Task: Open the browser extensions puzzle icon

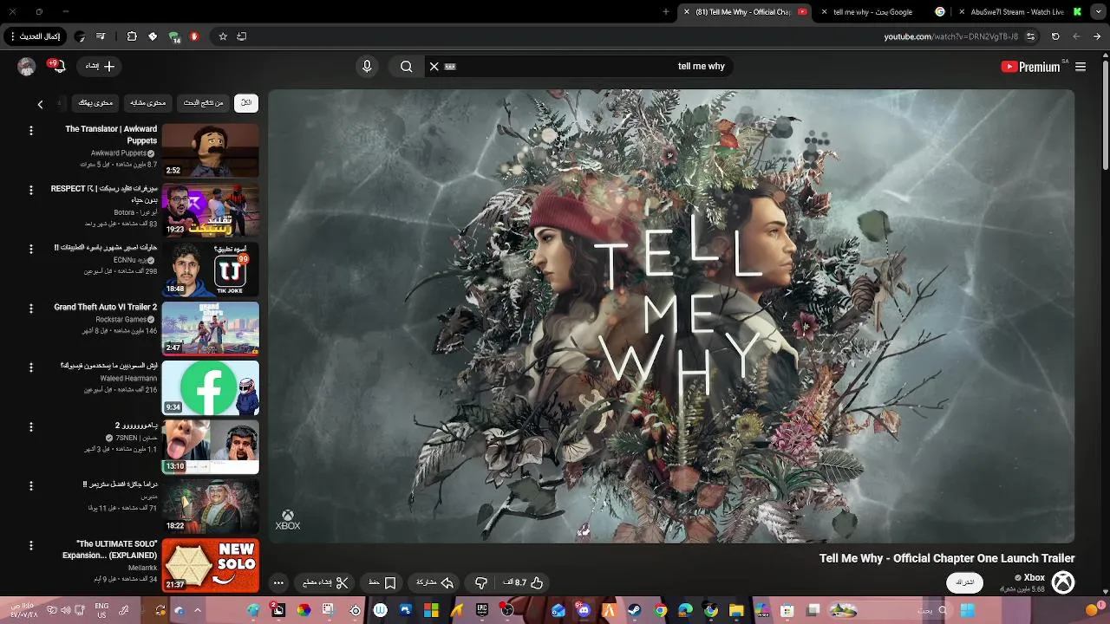Action: pos(132,36)
